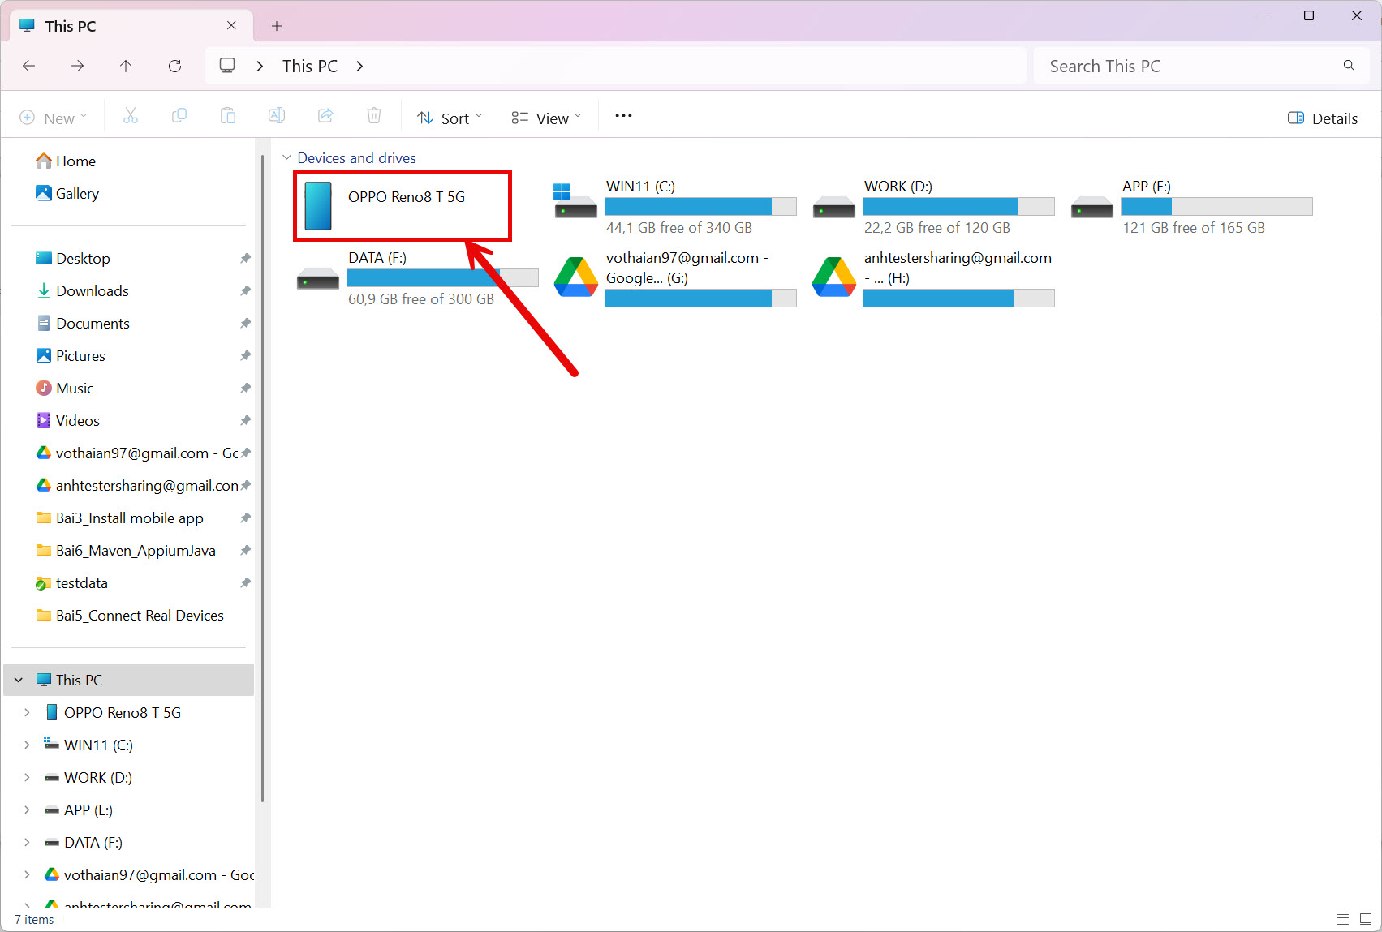Click This PC breadcrumb in address bar

pos(310,67)
